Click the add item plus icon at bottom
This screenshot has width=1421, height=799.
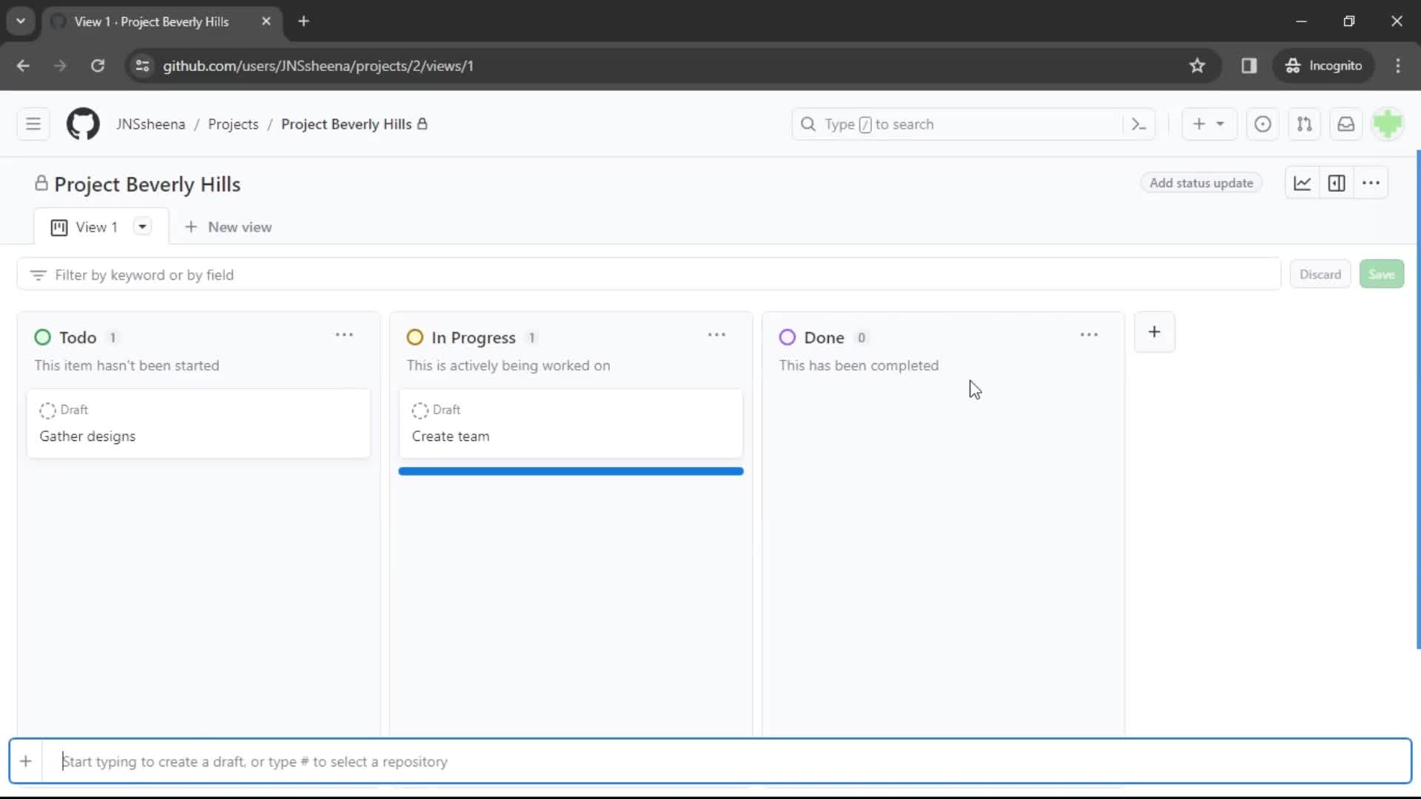(26, 761)
